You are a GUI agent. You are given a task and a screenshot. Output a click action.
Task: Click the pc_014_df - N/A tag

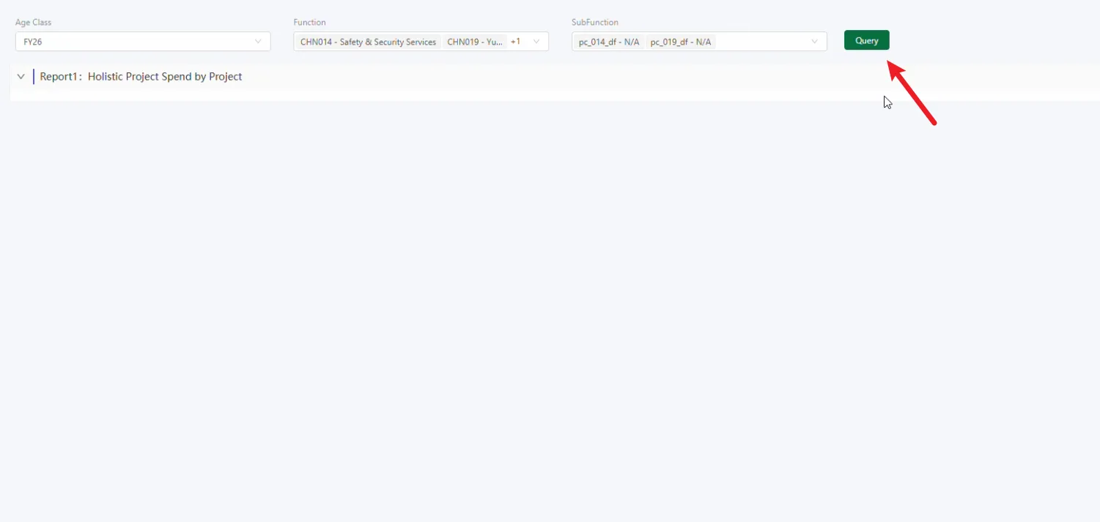[x=608, y=42]
